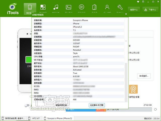The image size is (161, 121).
Task: Select Scorpio's iPhone (iPhone 5) tab
Action: [58, 118]
